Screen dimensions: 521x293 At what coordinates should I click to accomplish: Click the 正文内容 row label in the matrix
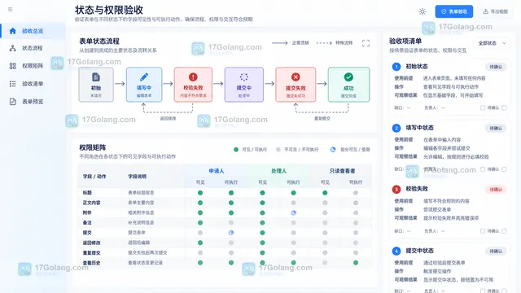click(x=91, y=203)
